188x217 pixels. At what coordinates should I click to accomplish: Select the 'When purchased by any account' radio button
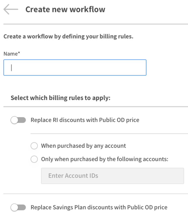[x=34, y=146]
